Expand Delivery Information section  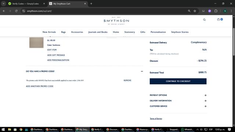point(205,101)
